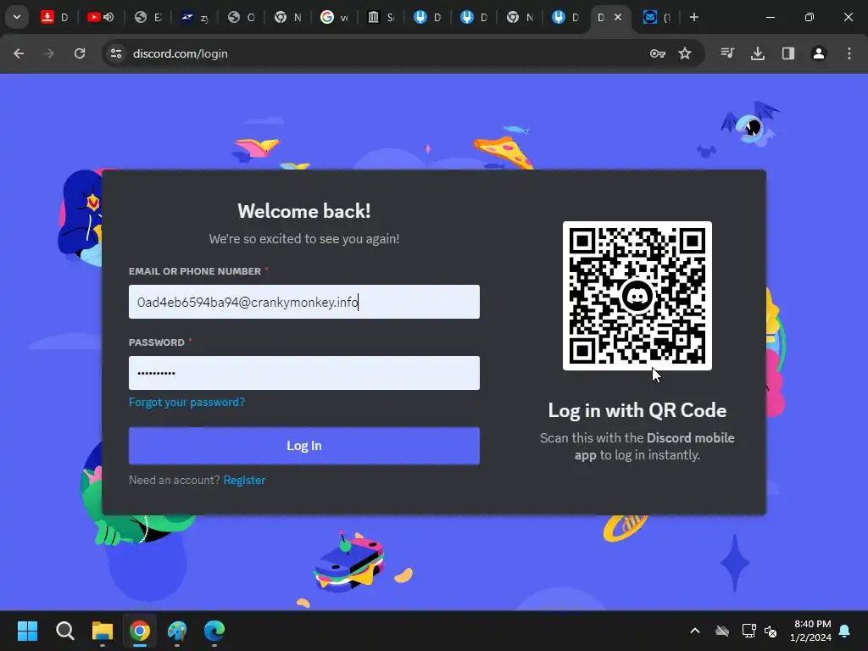Open Chrome three-dot menu
The image size is (868, 651).
click(x=849, y=53)
